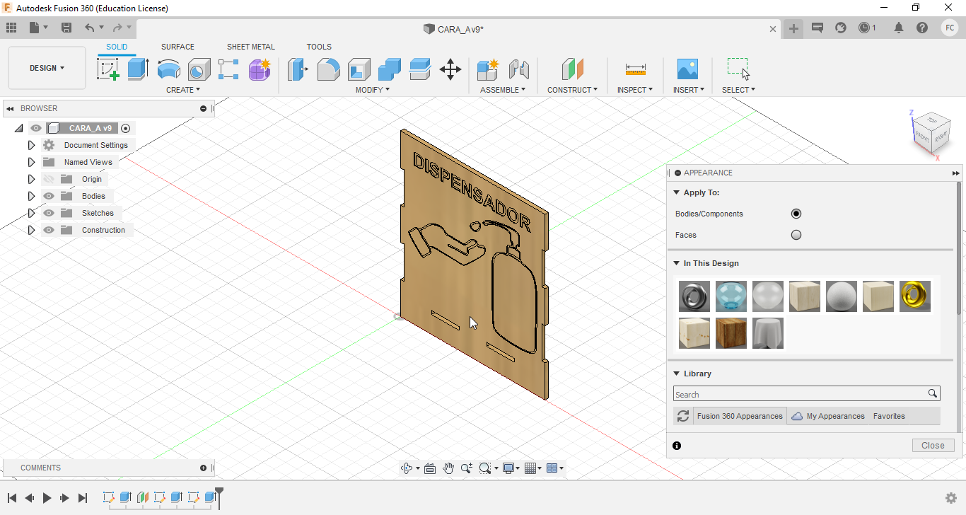Open the TOOLS tab

click(x=319, y=47)
